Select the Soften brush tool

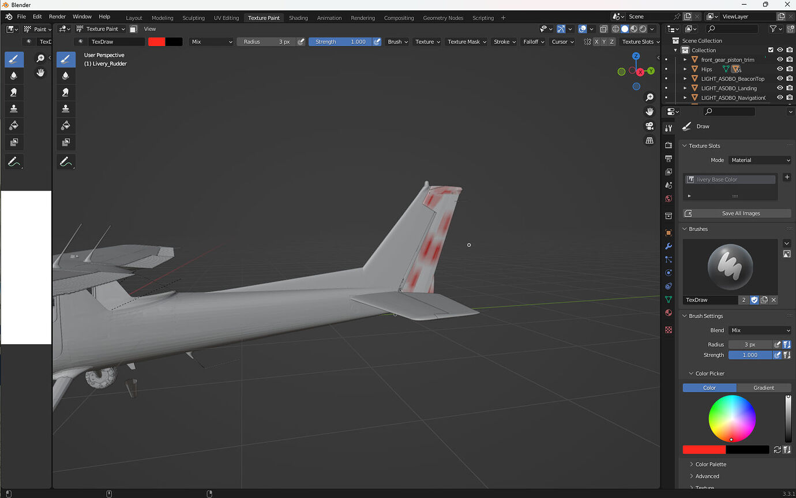point(14,75)
